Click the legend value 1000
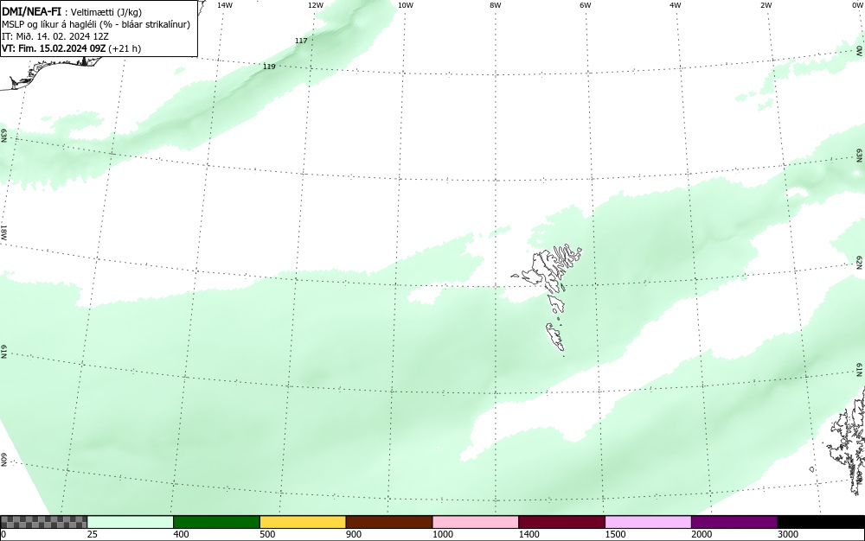This screenshot has width=865, height=541. click(x=442, y=534)
